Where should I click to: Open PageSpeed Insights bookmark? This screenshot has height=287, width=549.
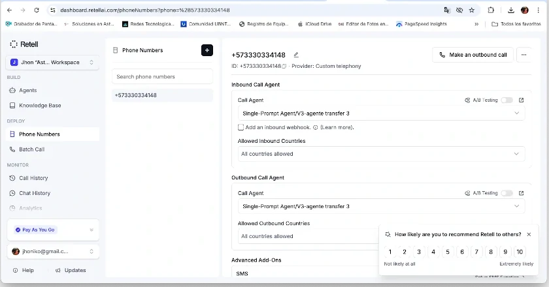click(422, 24)
